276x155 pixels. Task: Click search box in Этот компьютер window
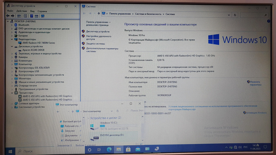point(135,111)
